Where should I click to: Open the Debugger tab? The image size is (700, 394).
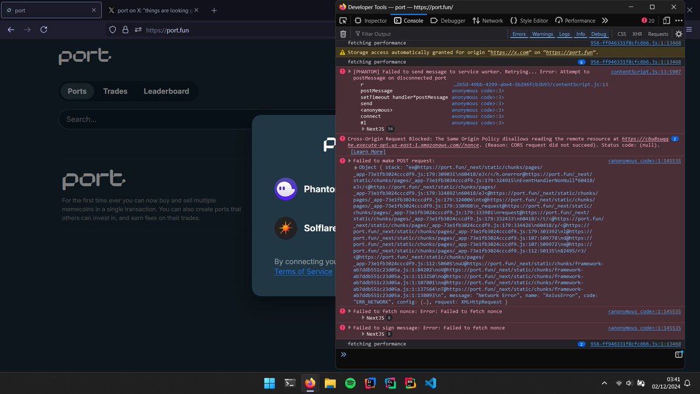tap(448, 20)
